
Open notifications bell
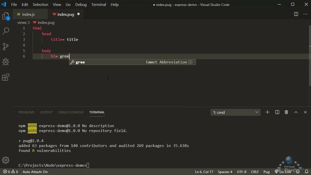tap(307, 172)
